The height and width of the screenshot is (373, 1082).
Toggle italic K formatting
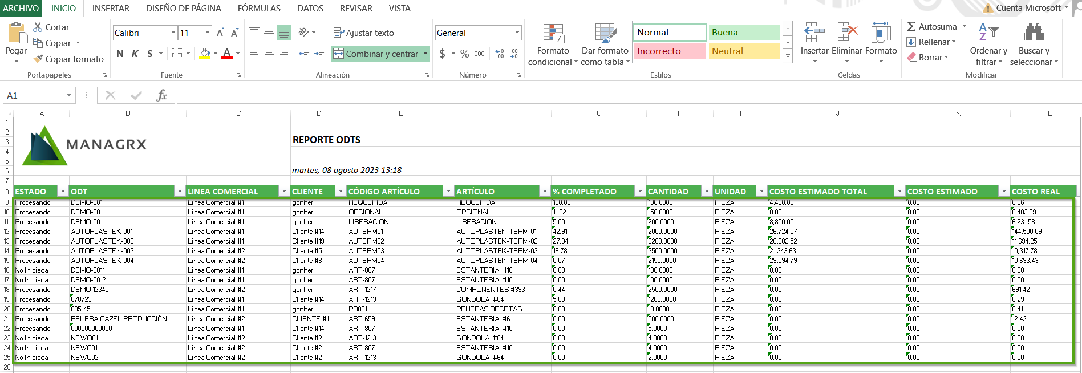click(x=135, y=54)
